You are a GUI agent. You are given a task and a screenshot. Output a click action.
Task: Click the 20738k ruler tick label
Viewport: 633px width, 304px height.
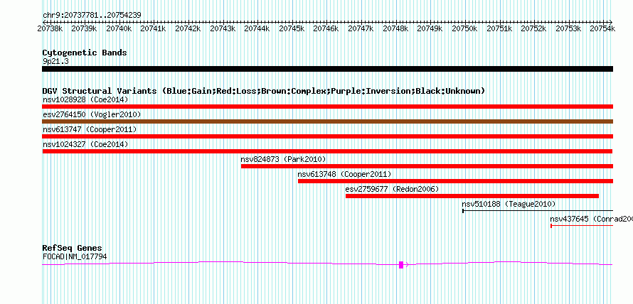point(50,28)
